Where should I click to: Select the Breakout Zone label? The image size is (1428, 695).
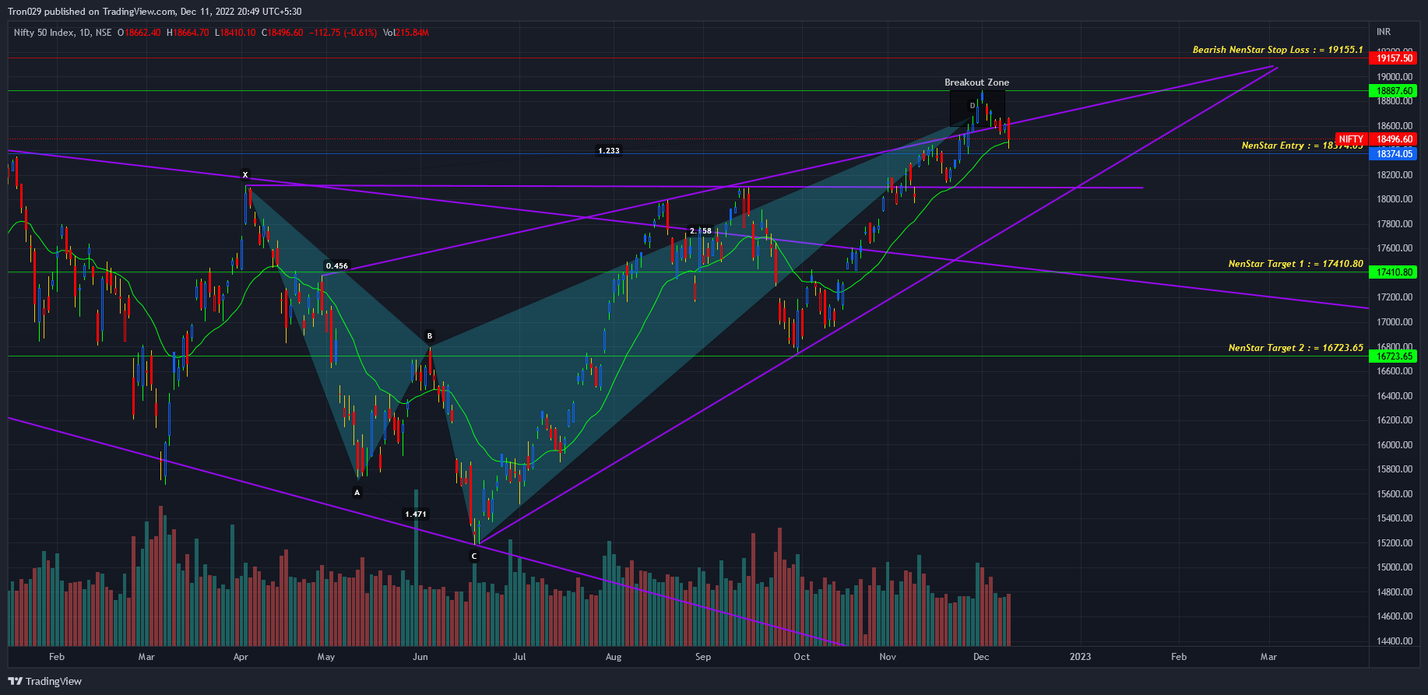[976, 82]
